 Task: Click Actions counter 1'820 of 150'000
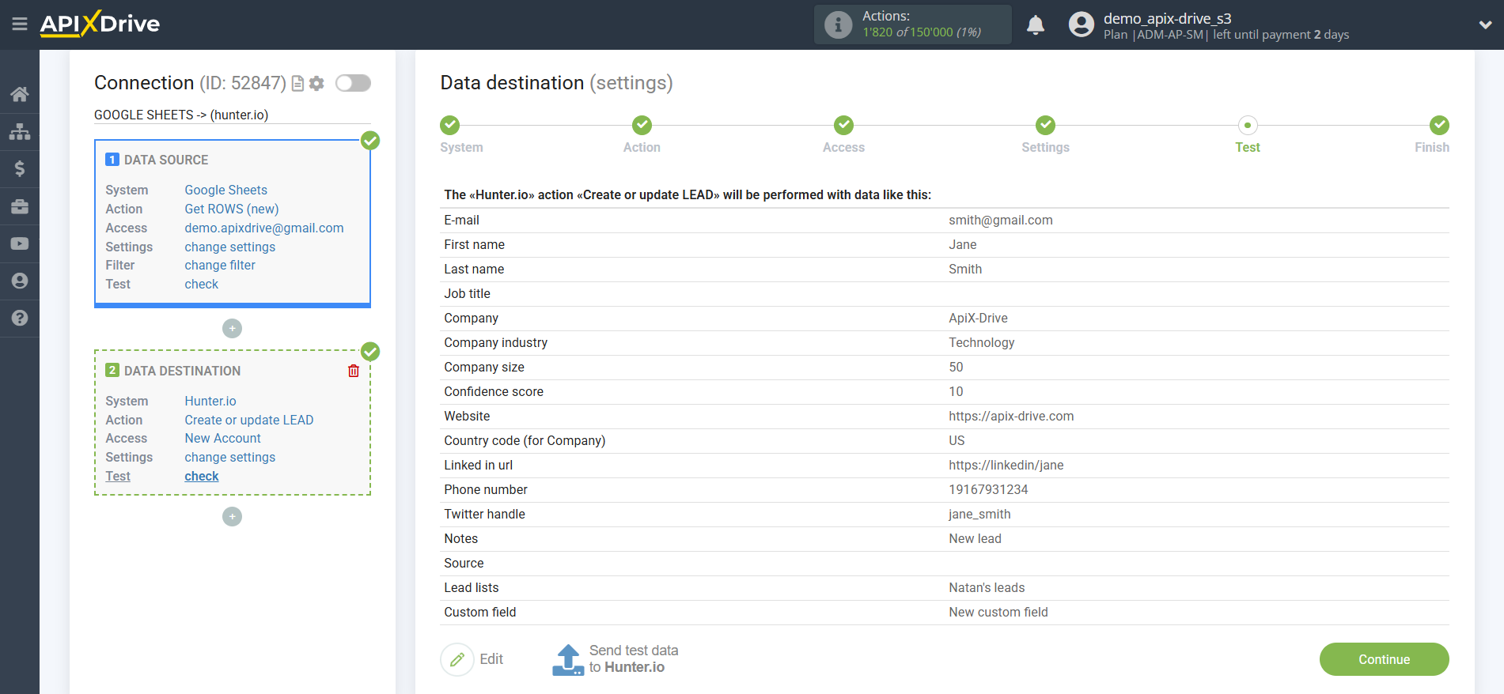point(922,32)
